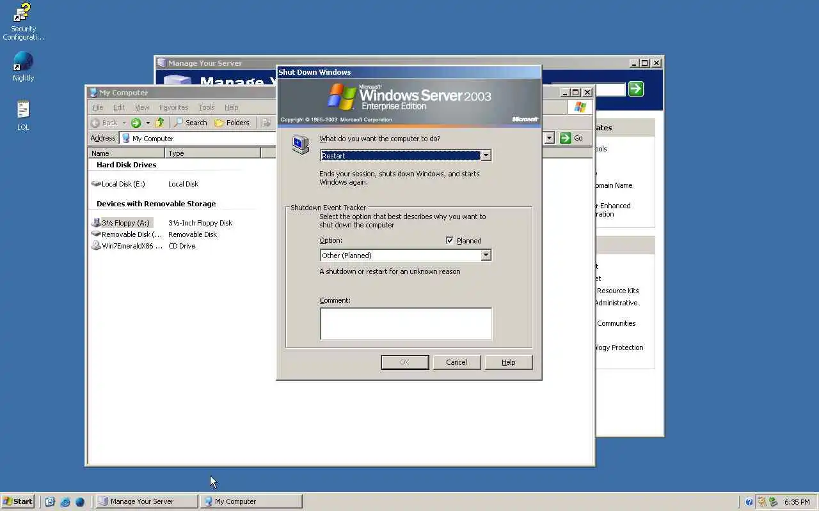
Task: Click the My Computer title bar icon
Action: (x=93, y=93)
